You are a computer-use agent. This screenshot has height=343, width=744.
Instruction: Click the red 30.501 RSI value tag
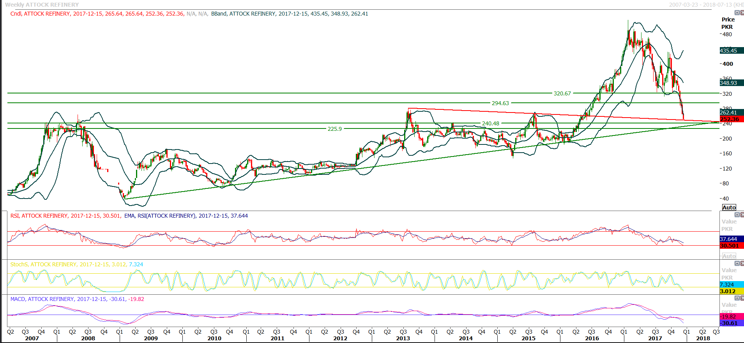(731, 246)
